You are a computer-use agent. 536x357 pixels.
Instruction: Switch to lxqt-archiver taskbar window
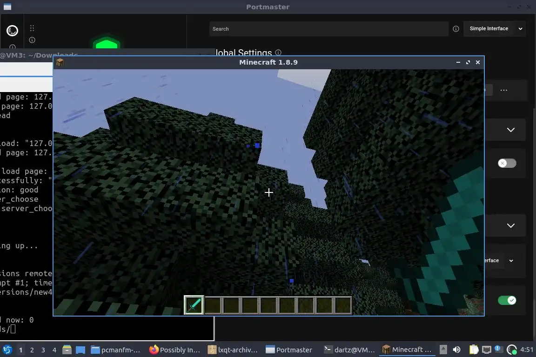pyautogui.click(x=233, y=350)
